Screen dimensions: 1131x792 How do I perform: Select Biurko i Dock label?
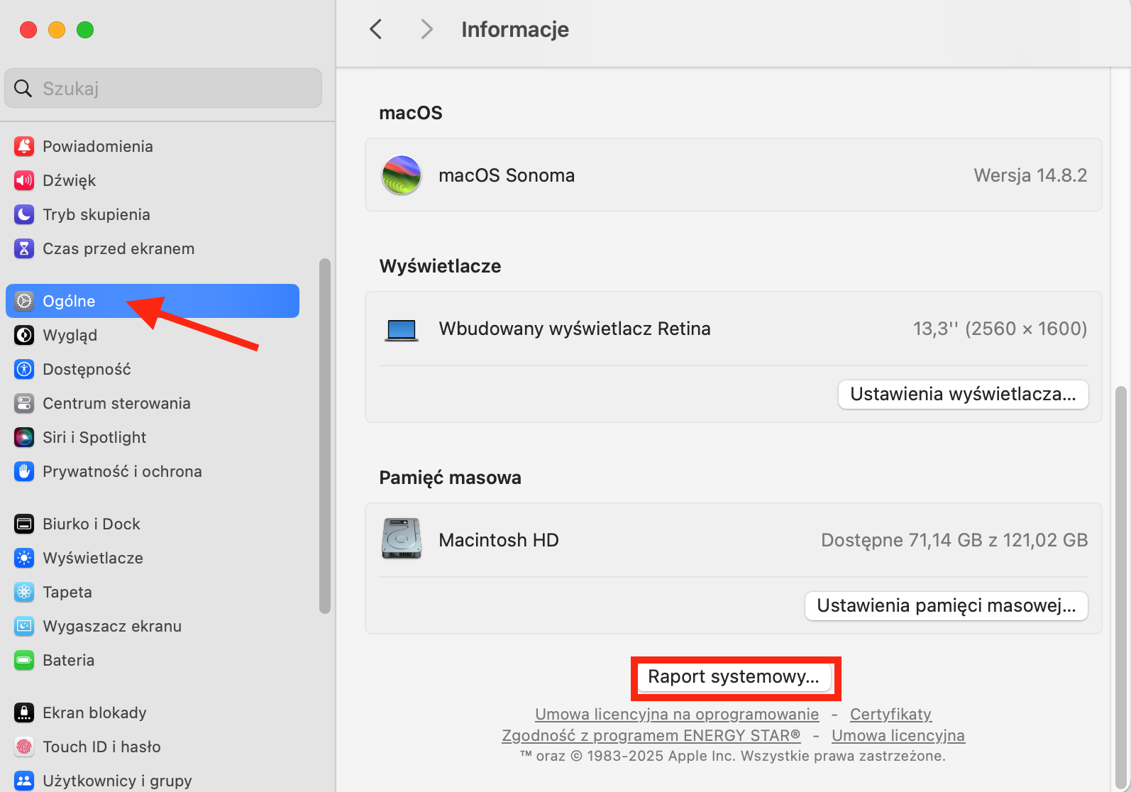pos(92,524)
